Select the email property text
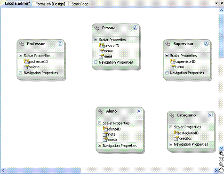This screenshot has height=174, width=224. 108,56
